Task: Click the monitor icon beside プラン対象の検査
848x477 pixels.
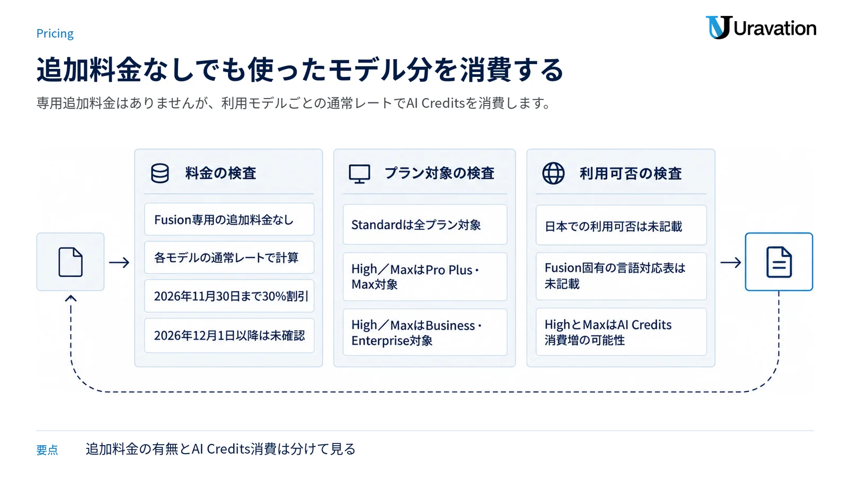Action: point(359,174)
